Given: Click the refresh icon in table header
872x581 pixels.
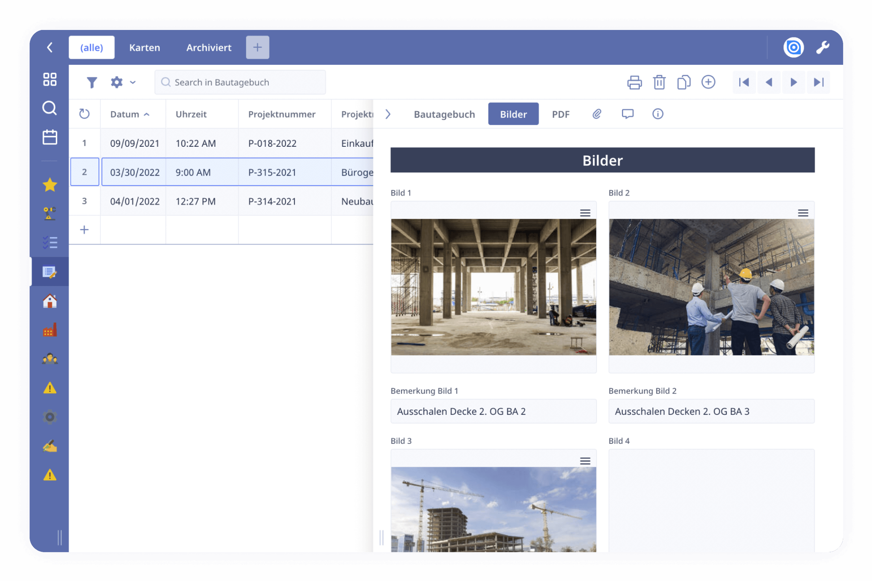Looking at the screenshot, I should pos(84,114).
